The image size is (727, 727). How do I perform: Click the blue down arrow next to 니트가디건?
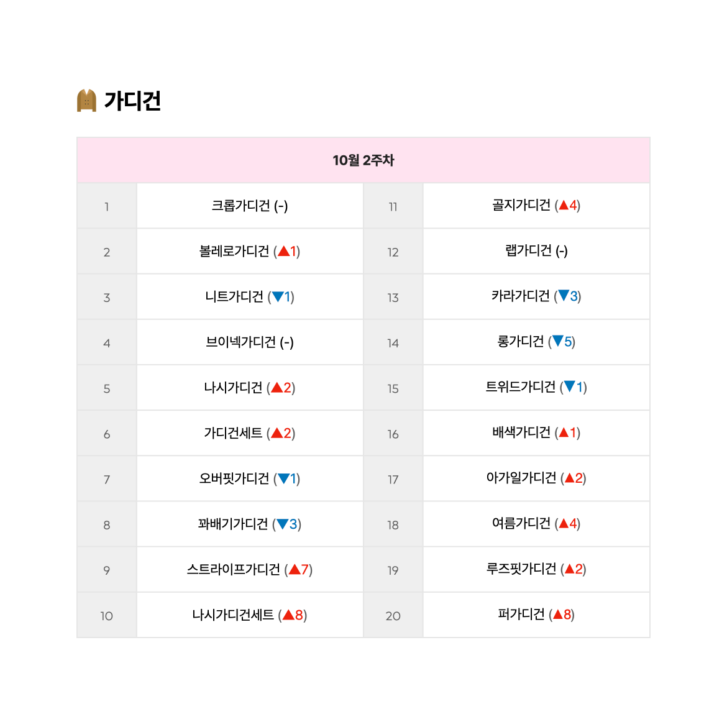278,297
